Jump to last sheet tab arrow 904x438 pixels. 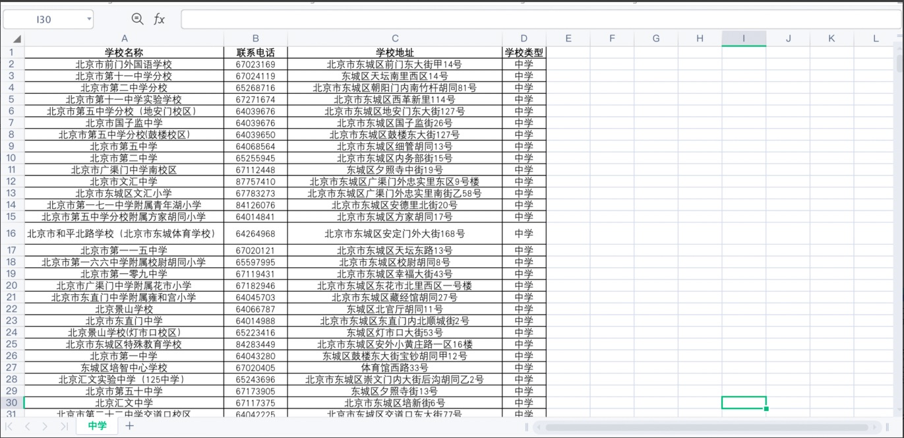point(63,427)
